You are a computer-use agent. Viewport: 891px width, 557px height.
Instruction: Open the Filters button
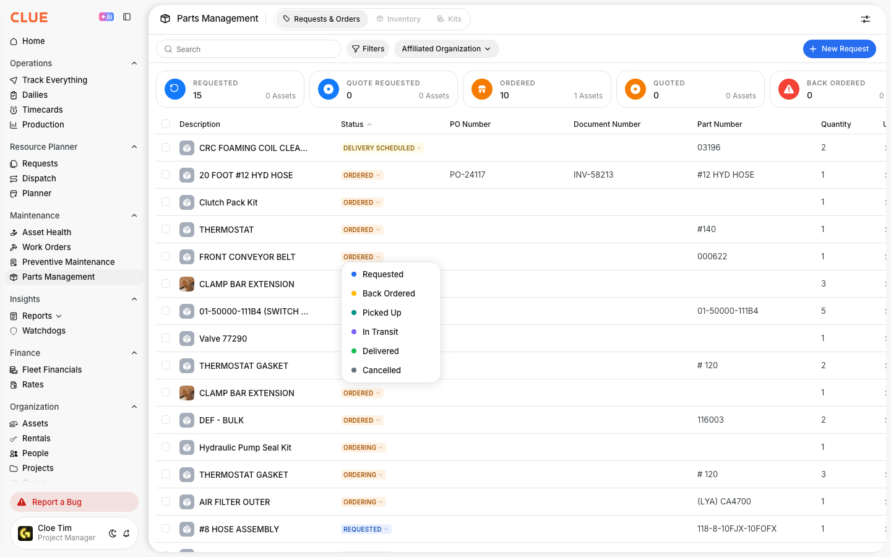click(368, 49)
